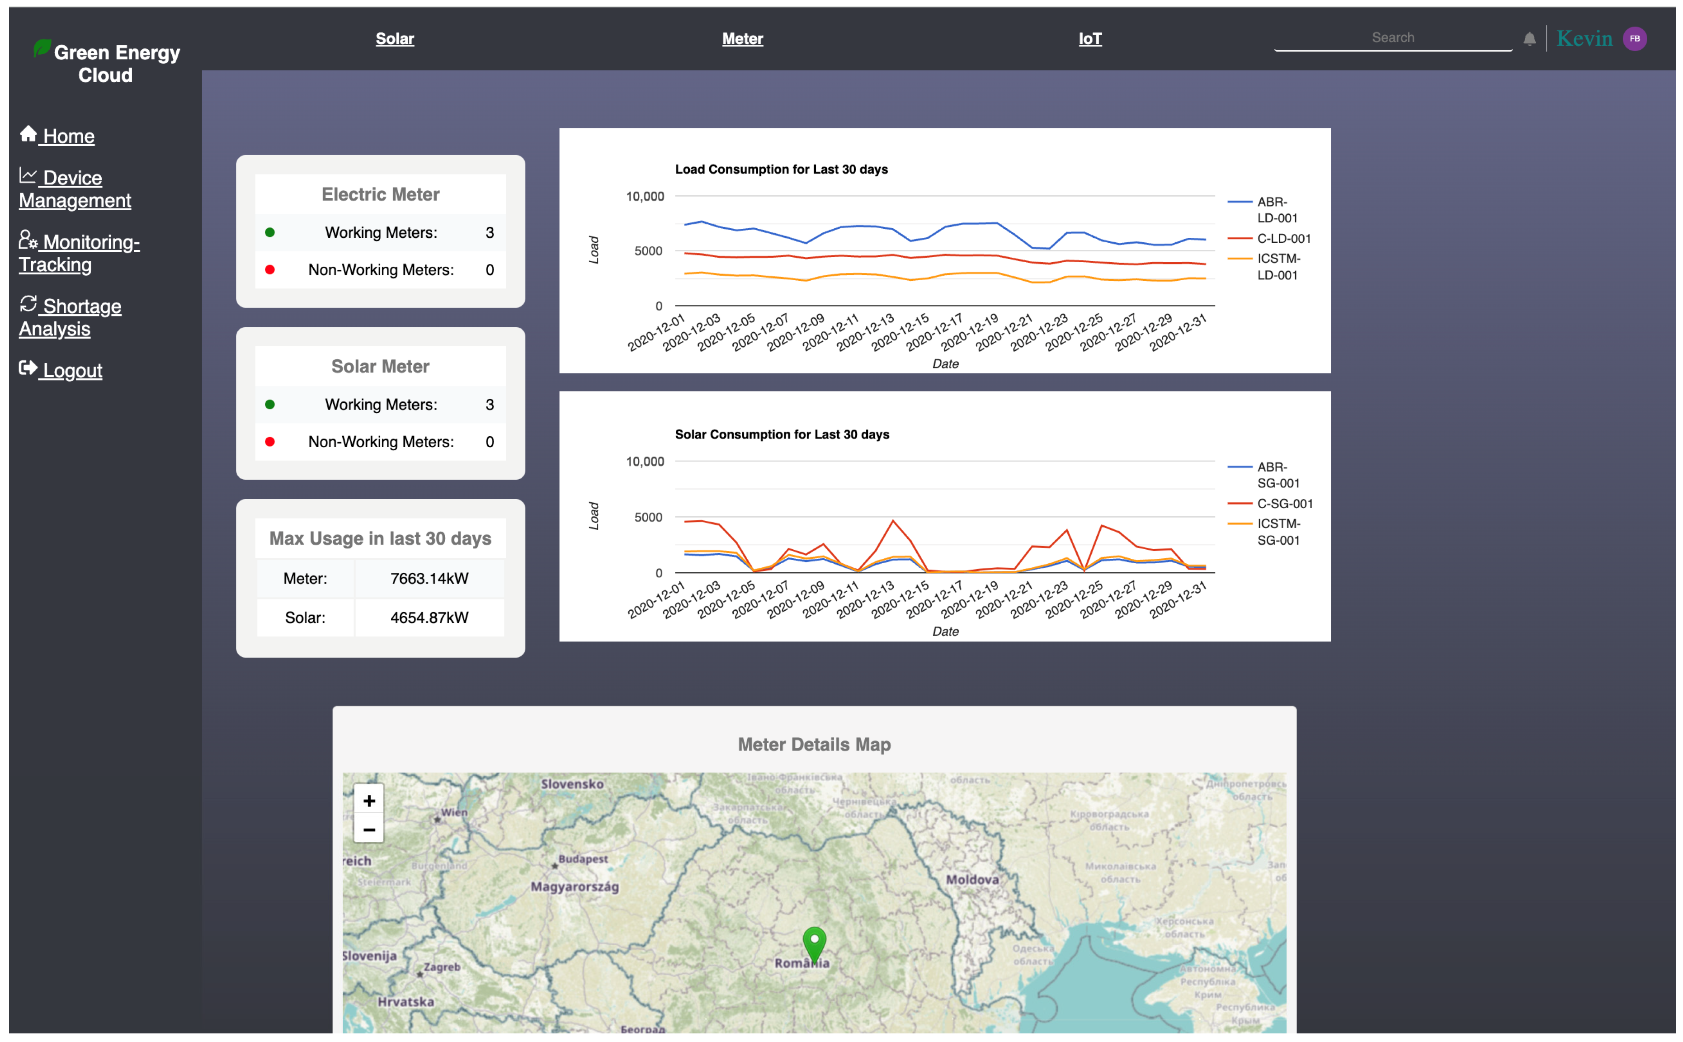Image resolution: width=1683 pixels, height=1042 pixels.
Task: Click Meter Details Map heading
Action: (x=814, y=744)
